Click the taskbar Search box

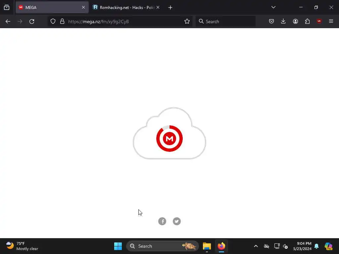162,246
